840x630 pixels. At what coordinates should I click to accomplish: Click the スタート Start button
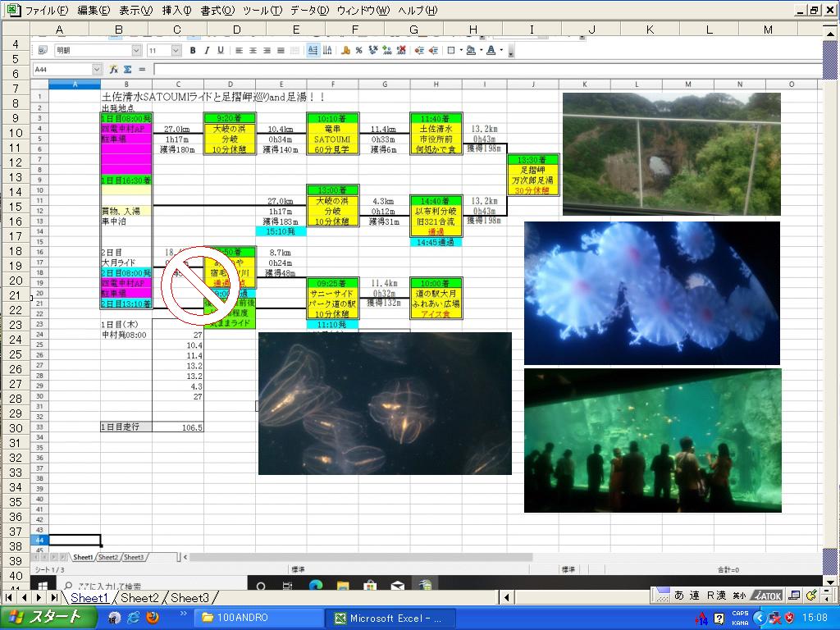point(46,618)
